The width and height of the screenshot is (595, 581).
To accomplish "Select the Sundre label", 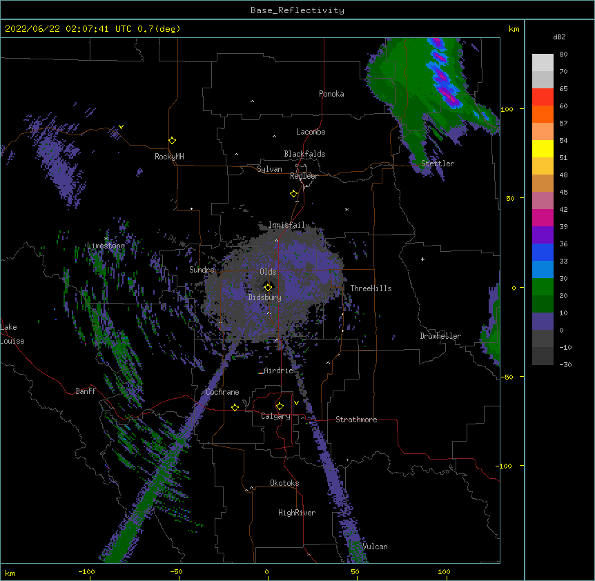I will 202,270.
